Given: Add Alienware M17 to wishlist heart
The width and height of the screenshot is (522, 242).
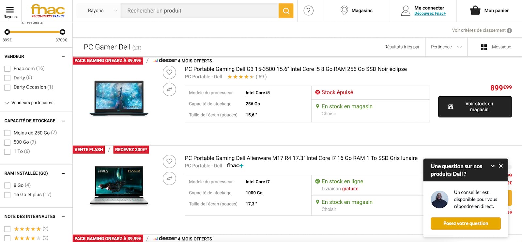Looking at the screenshot, I should point(169,161).
